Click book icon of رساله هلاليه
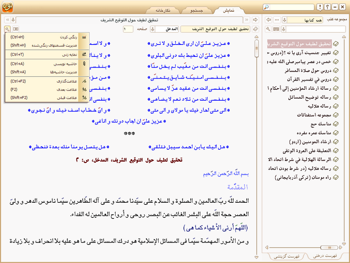This screenshot has width=350, height=263. [x=336, y=106]
